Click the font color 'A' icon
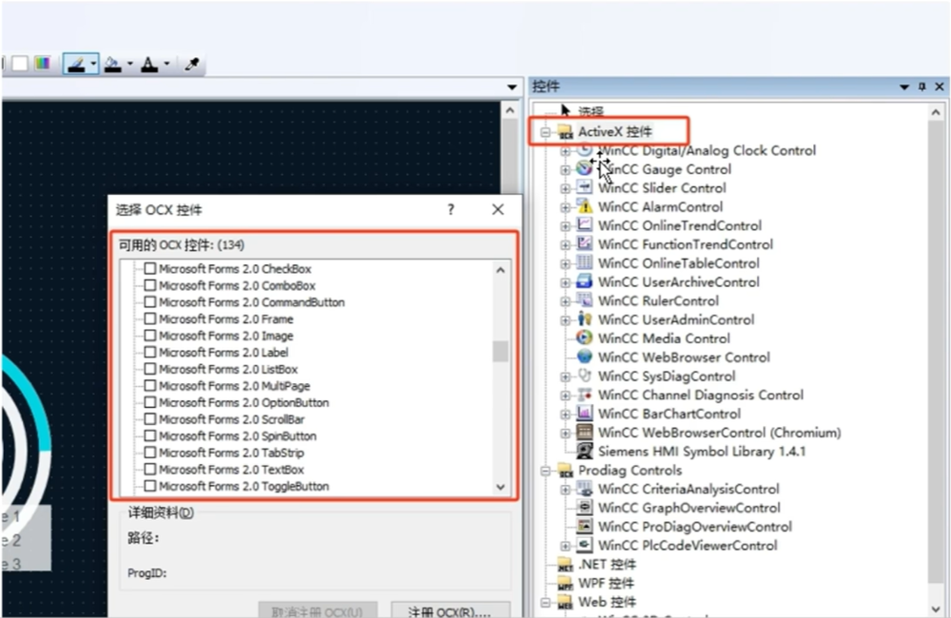This screenshot has height=618, width=951. point(148,65)
